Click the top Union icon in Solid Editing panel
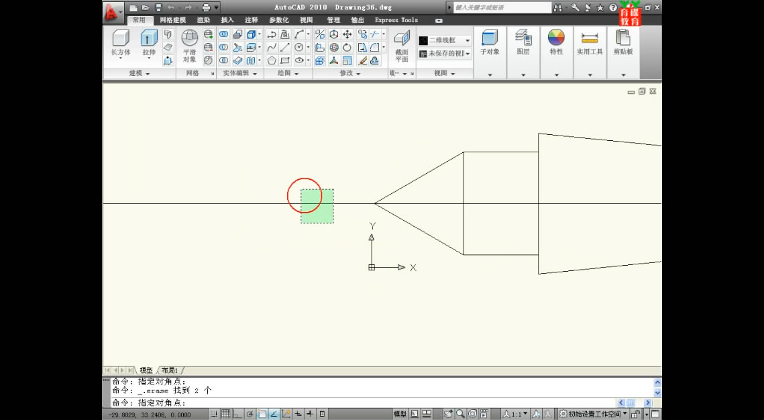This screenshot has width=764, height=420. (223, 34)
